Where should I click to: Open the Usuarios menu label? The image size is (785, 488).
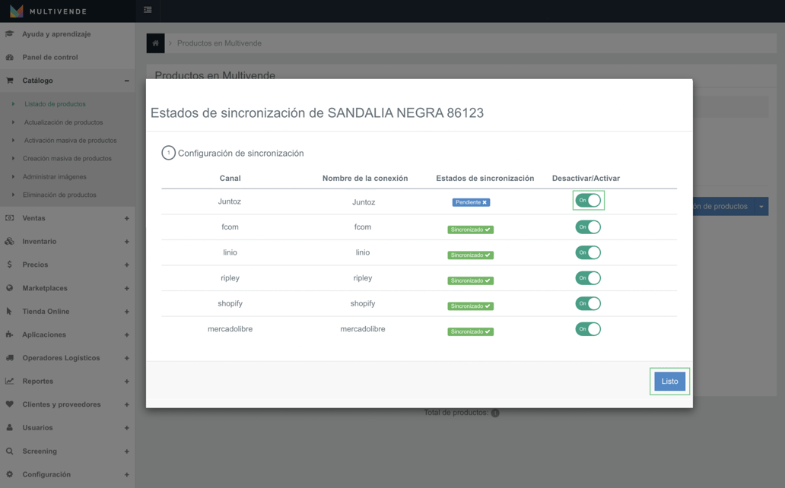pyautogui.click(x=37, y=427)
